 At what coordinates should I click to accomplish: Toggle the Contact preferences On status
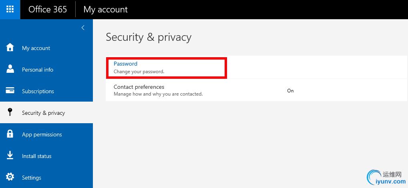290,91
